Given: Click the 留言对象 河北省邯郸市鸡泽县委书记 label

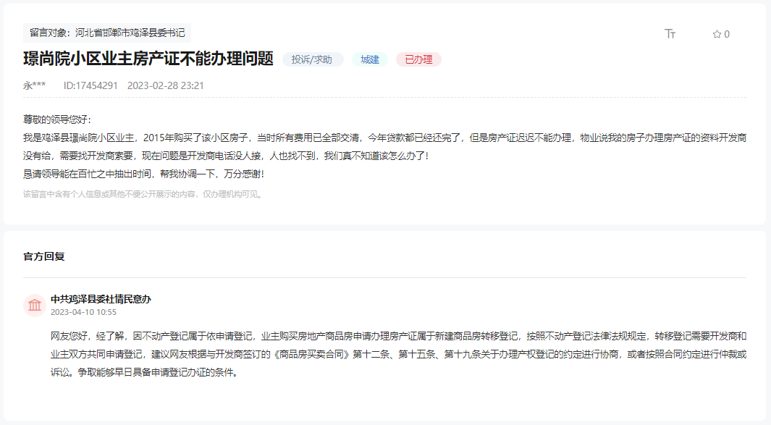Looking at the screenshot, I should tap(107, 33).
